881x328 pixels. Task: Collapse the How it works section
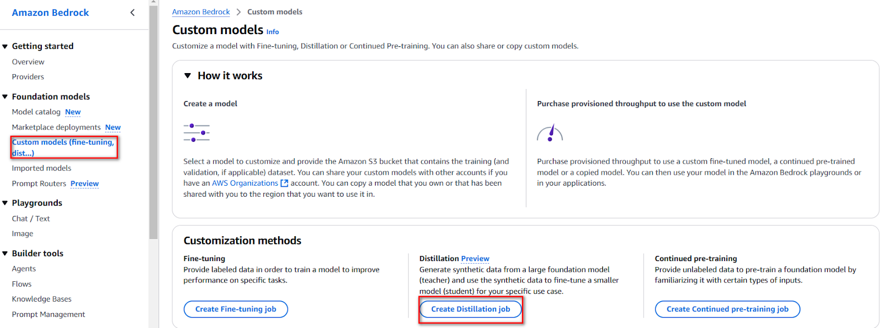(188, 76)
